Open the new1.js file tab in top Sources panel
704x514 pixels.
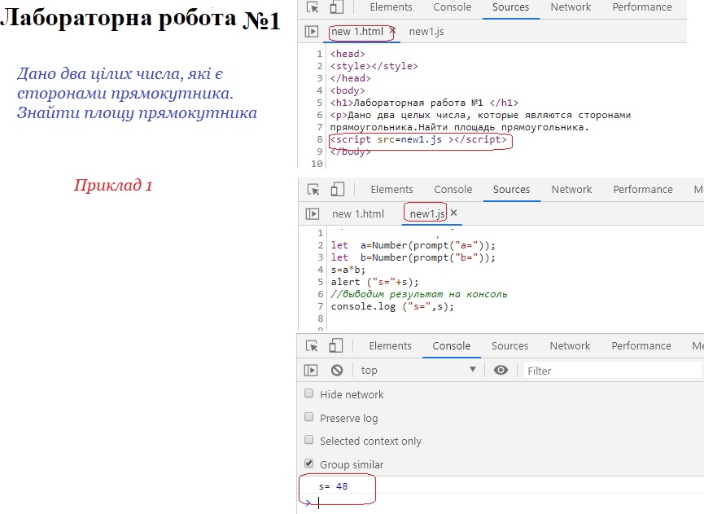click(x=426, y=32)
